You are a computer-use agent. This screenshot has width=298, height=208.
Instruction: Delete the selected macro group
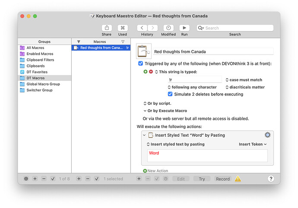44,179
